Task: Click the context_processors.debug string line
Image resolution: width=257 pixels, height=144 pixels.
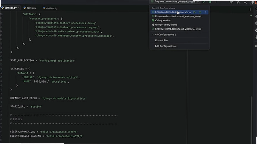Action: [66, 23]
